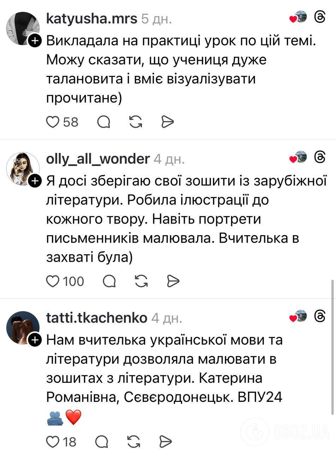This screenshot has height=452, width=336.
Task: Click the '4 дн.' timestamp on olly_all_wonder's comment
Action: (170, 159)
